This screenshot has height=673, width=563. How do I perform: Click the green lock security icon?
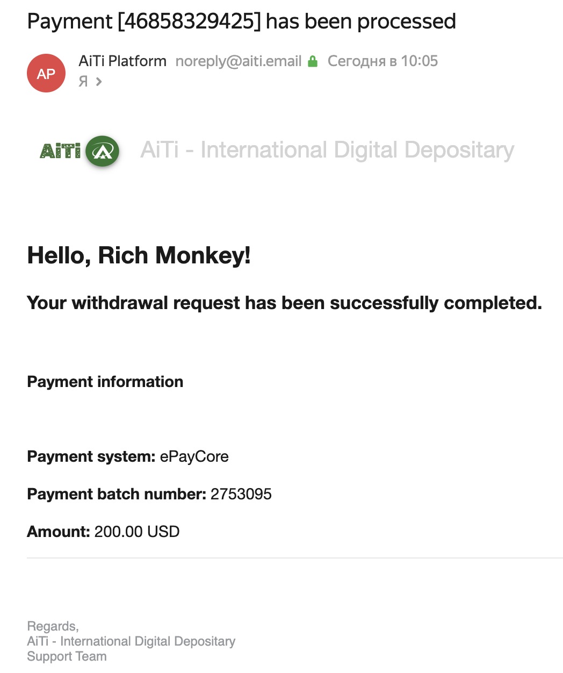tap(313, 61)
